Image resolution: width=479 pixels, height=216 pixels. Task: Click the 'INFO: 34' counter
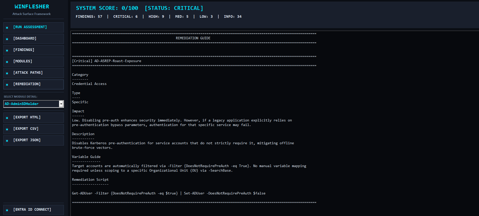pos(233,16)
